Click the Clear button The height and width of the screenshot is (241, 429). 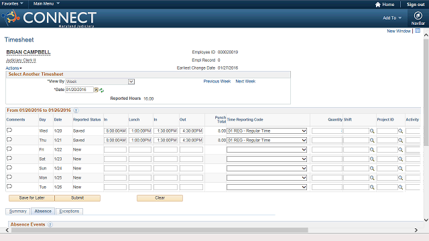(160, 198)
